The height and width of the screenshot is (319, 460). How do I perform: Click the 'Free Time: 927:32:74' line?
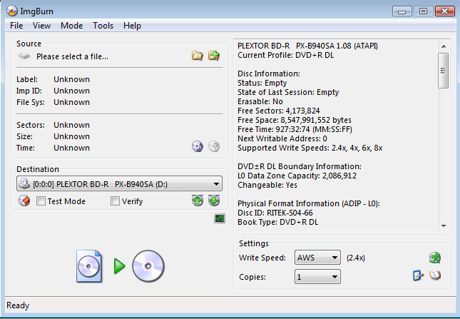(x=295, y=129)
